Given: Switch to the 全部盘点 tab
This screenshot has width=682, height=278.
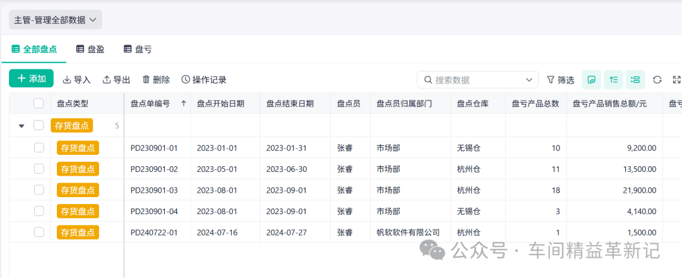Looking at the screenshot, I should [x=34, y=49].
